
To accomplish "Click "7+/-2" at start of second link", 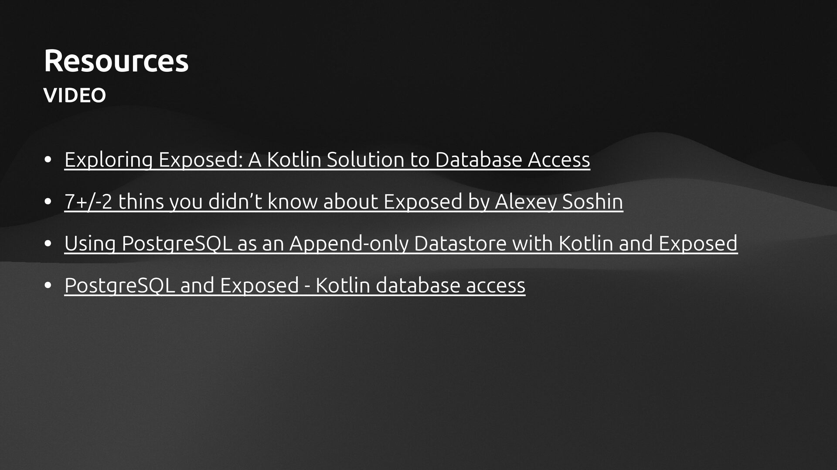I will [88, 201].
